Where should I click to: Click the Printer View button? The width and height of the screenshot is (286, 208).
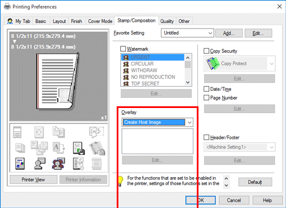(x=33, y=179)
